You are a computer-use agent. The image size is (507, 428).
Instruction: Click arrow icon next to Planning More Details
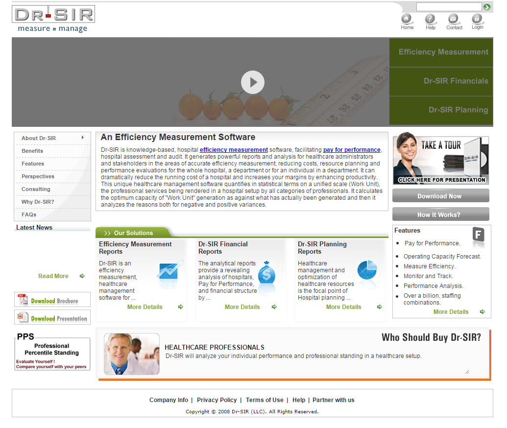[x=380, y=307]
